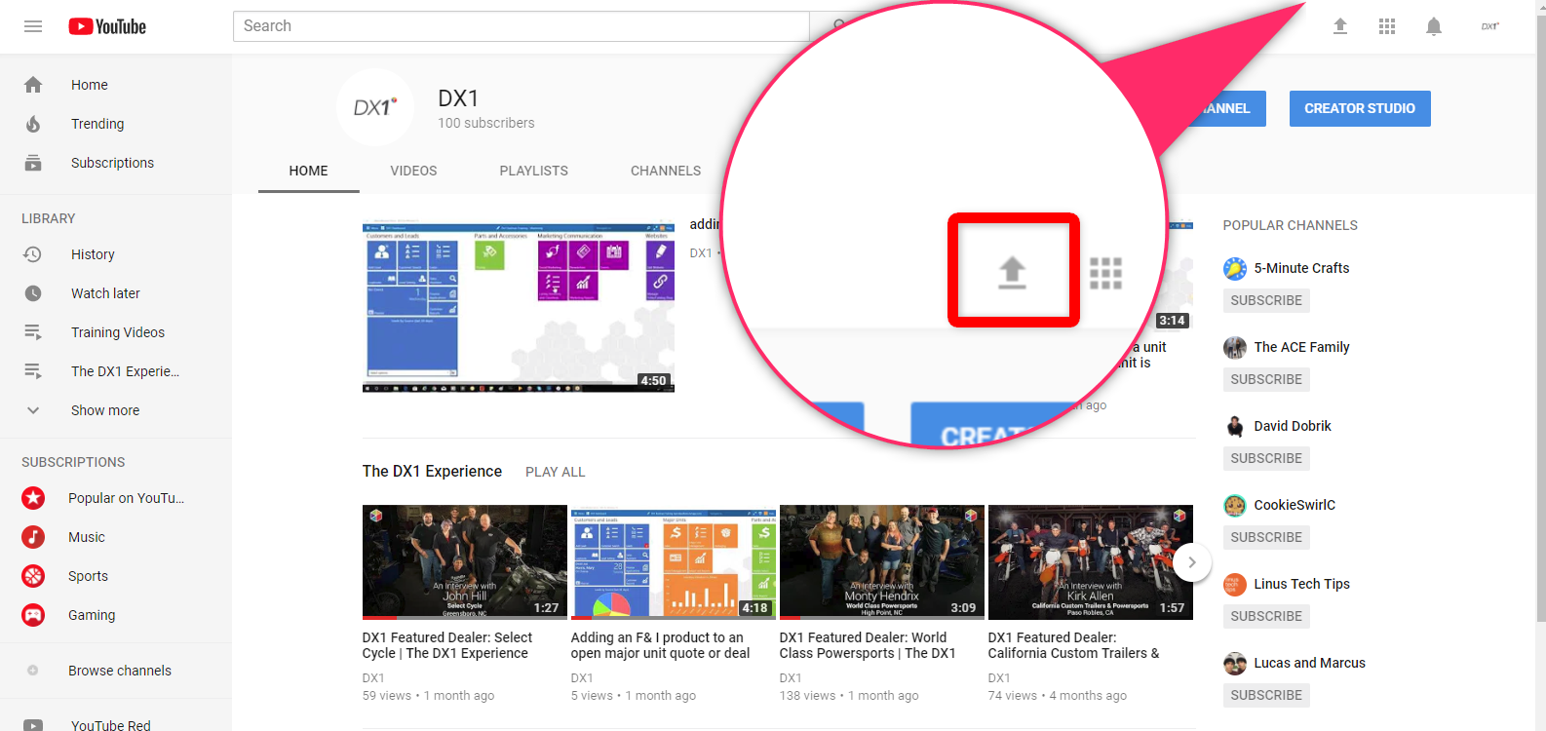Open the World Class Powersports video thumbnail
This screenshot has width=1546, height=731.
(882, 562)
